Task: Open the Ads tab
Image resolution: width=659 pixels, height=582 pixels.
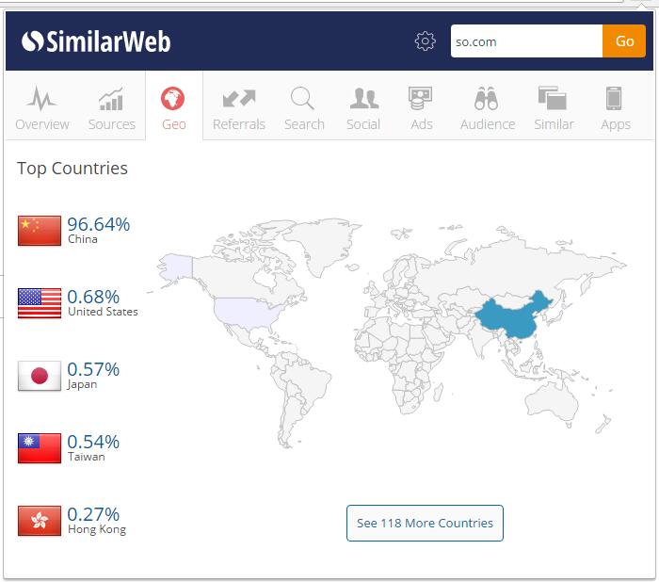Action: tap(421, 107)
